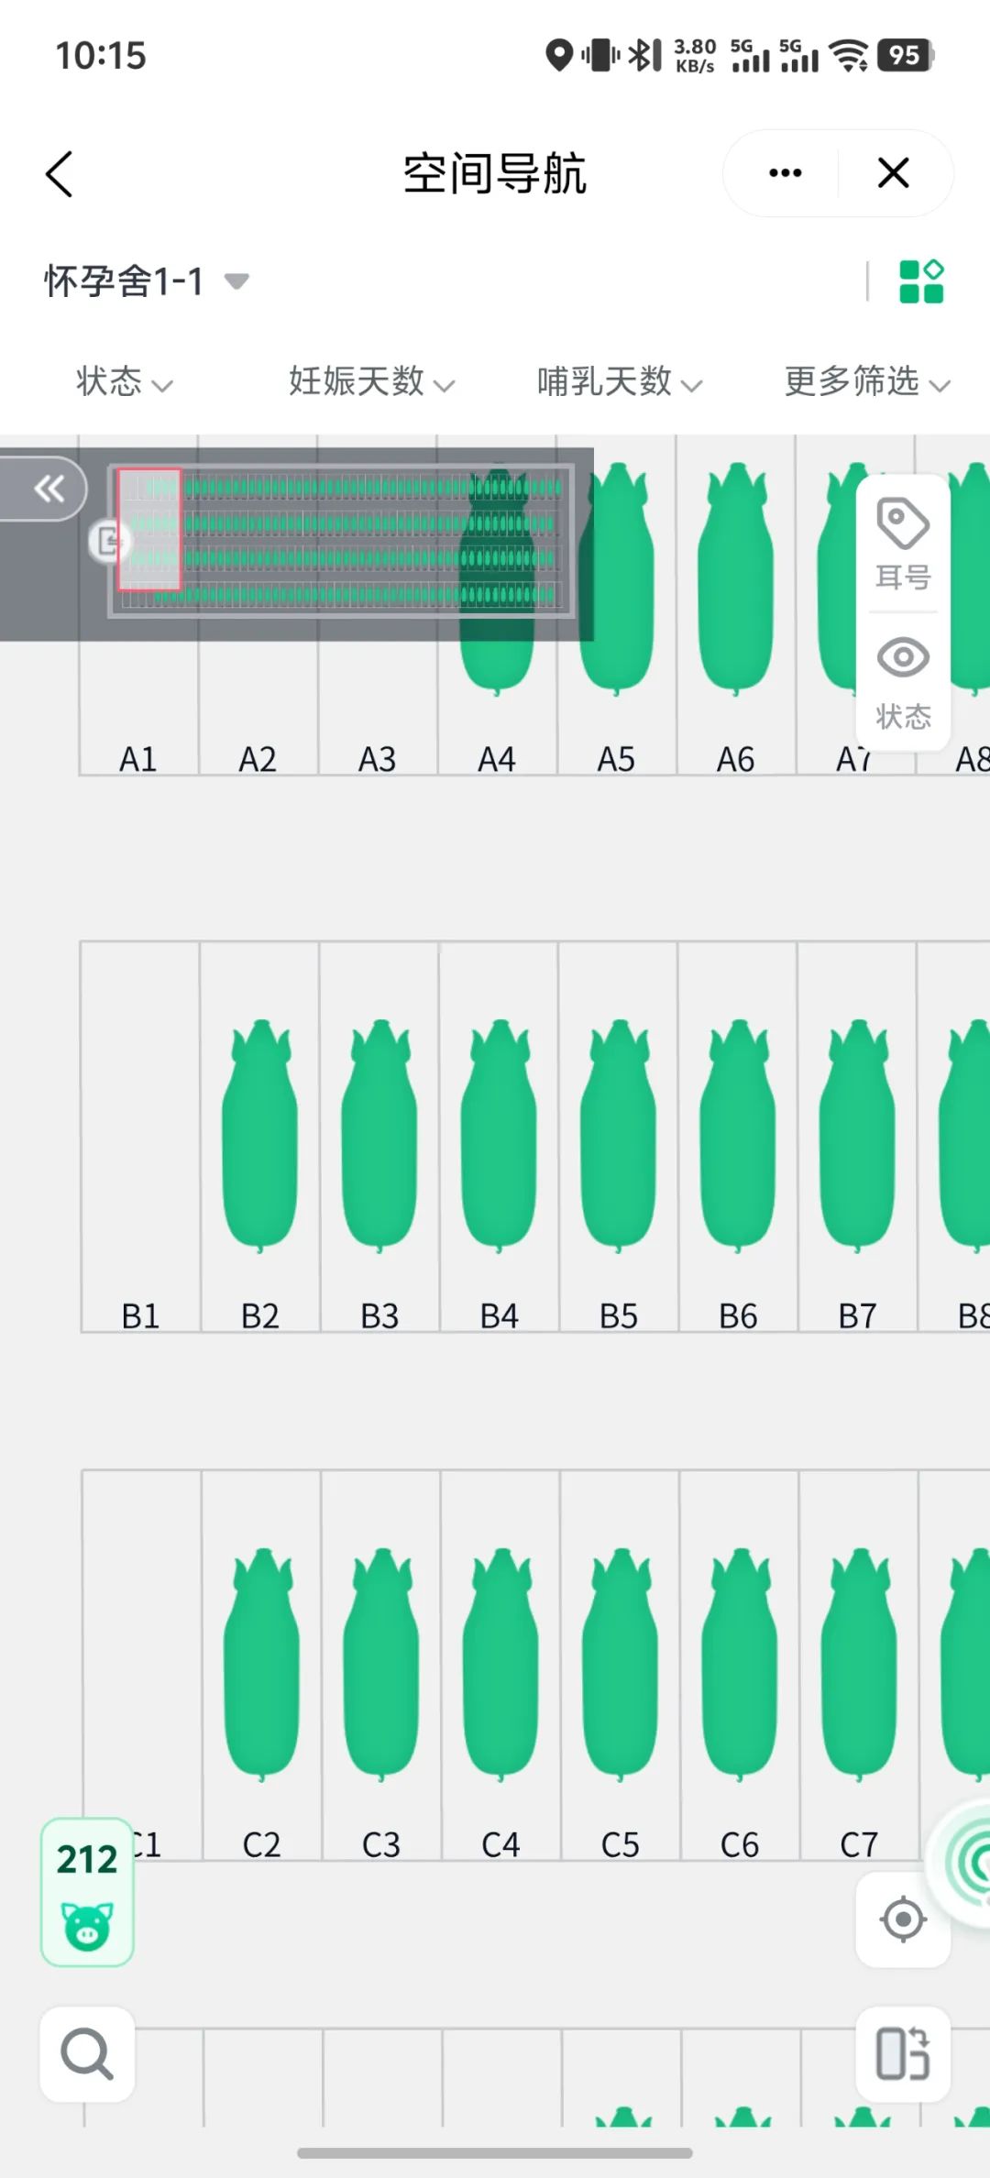Open the 妊娠天数 filter dropdown
The height and width of the screenshot is (2178, 990).
(371, 381)
